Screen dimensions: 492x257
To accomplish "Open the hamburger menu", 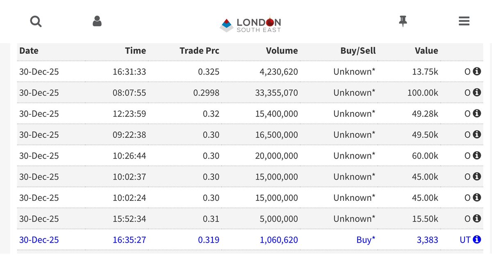I will coord(464,21).
